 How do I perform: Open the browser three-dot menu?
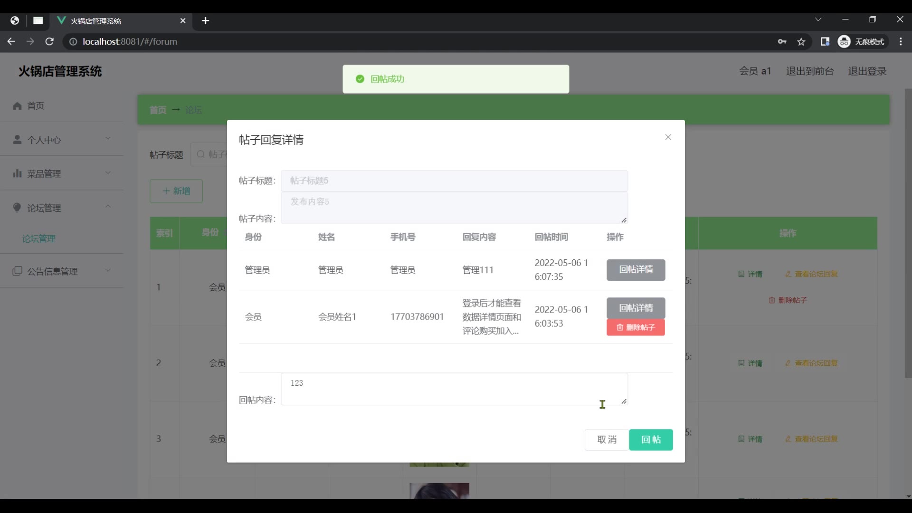pyautogui.click(x=901, y=42)
